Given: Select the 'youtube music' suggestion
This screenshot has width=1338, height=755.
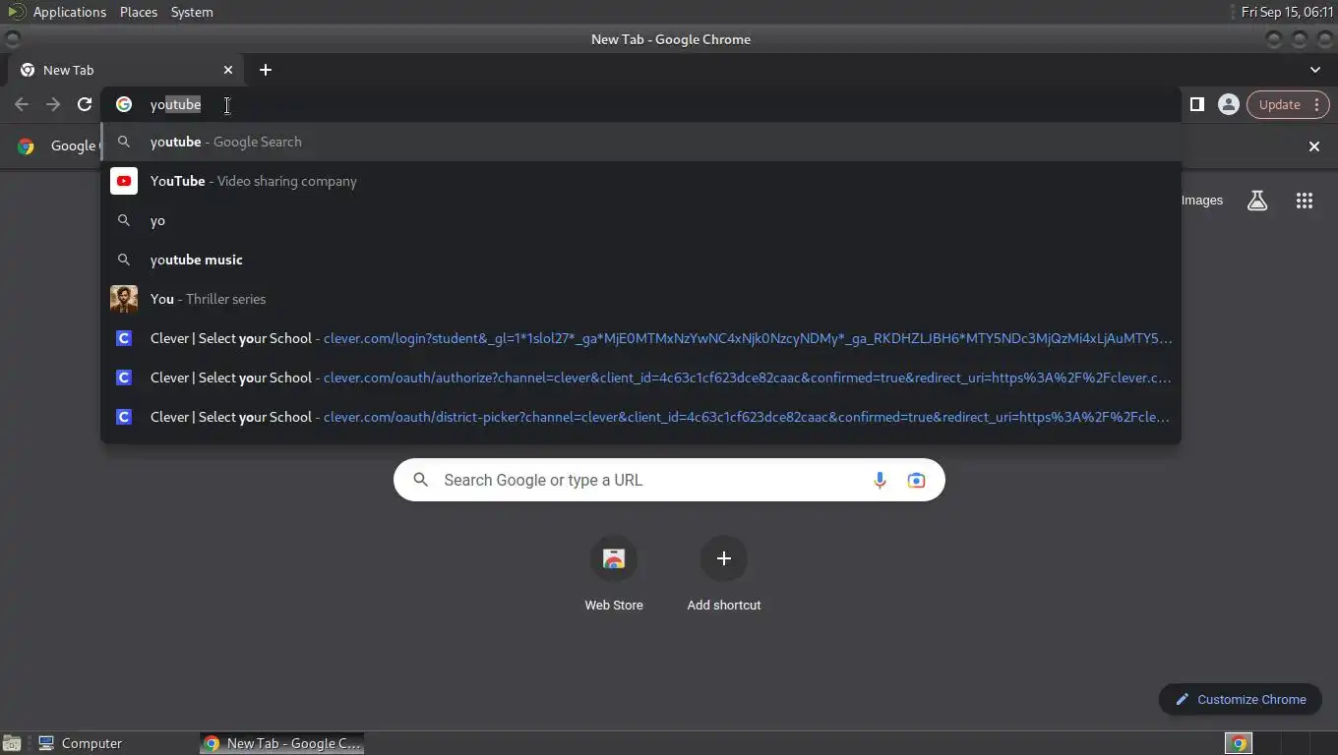Looking at the screenshot, I should pos(640,260).
